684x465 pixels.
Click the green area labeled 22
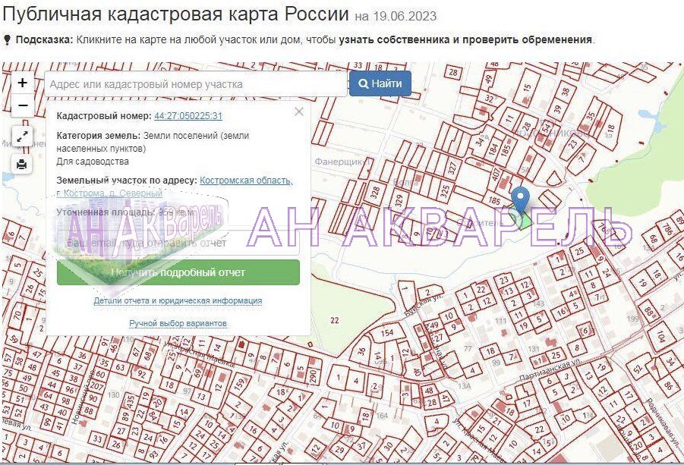(335, 320)
